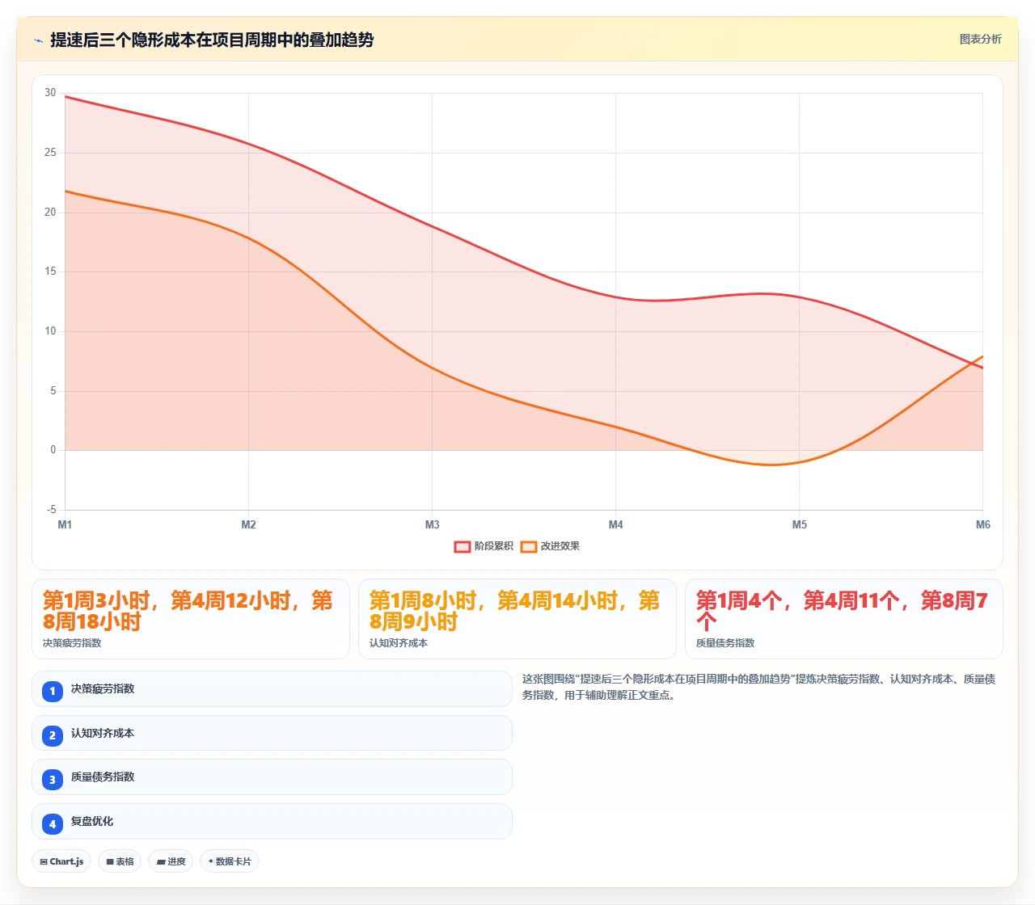Image resolution: width=1035 pixels, height=905 pixels.
Task: Select the 质量债务指数 metric card
Action: click(x=844, y=619)
